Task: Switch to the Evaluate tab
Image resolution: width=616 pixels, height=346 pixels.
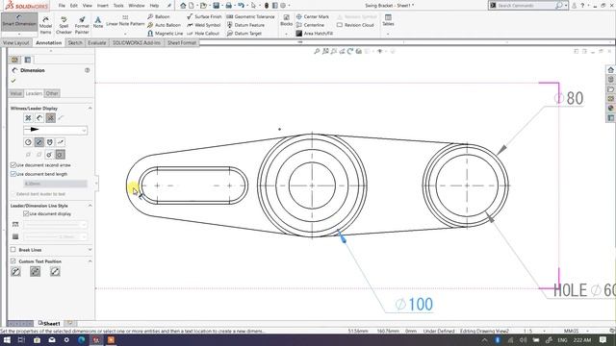Action: (96, 42)
